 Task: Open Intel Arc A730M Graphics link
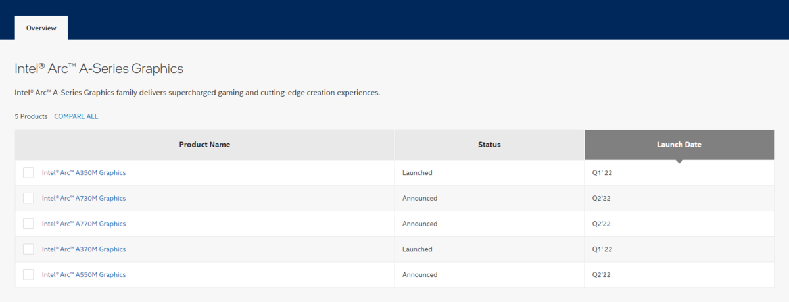[x=84, y=198]
